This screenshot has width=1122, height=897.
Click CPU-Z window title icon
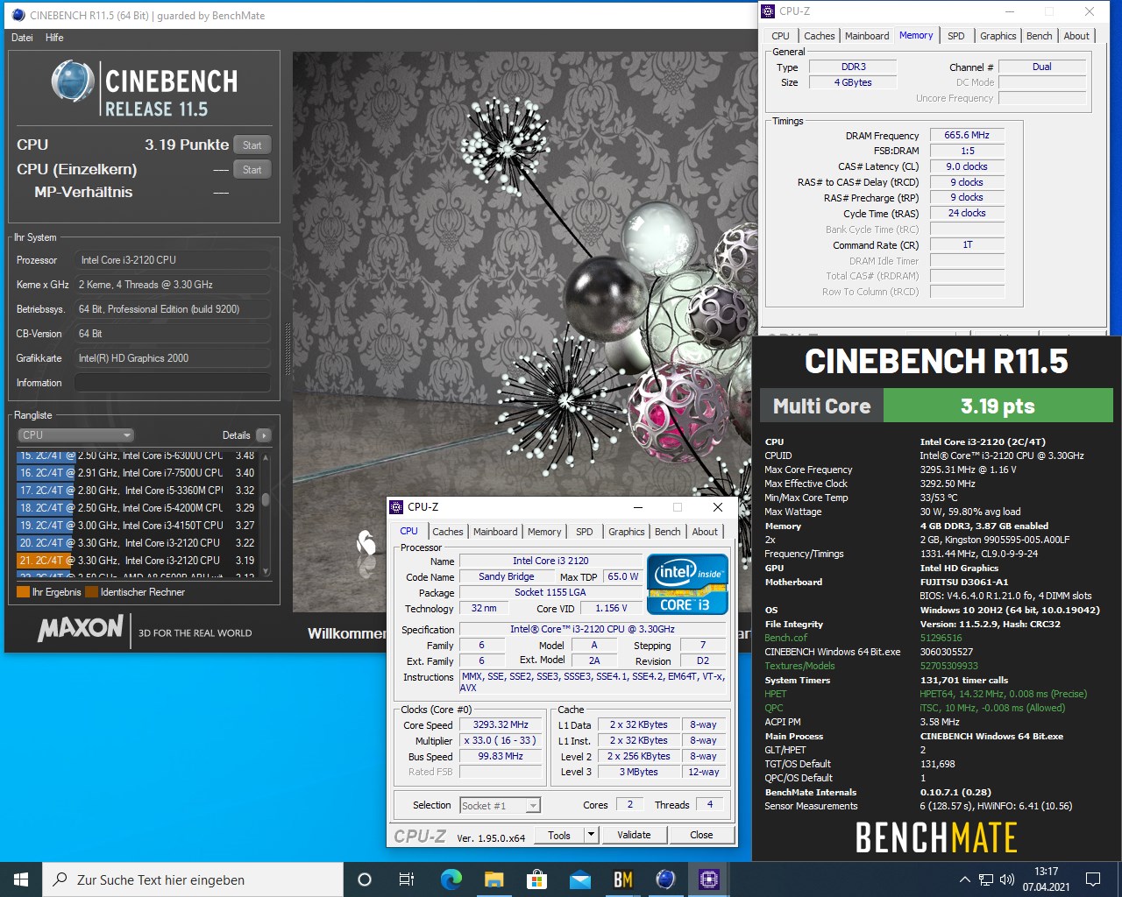click(396, 506)
